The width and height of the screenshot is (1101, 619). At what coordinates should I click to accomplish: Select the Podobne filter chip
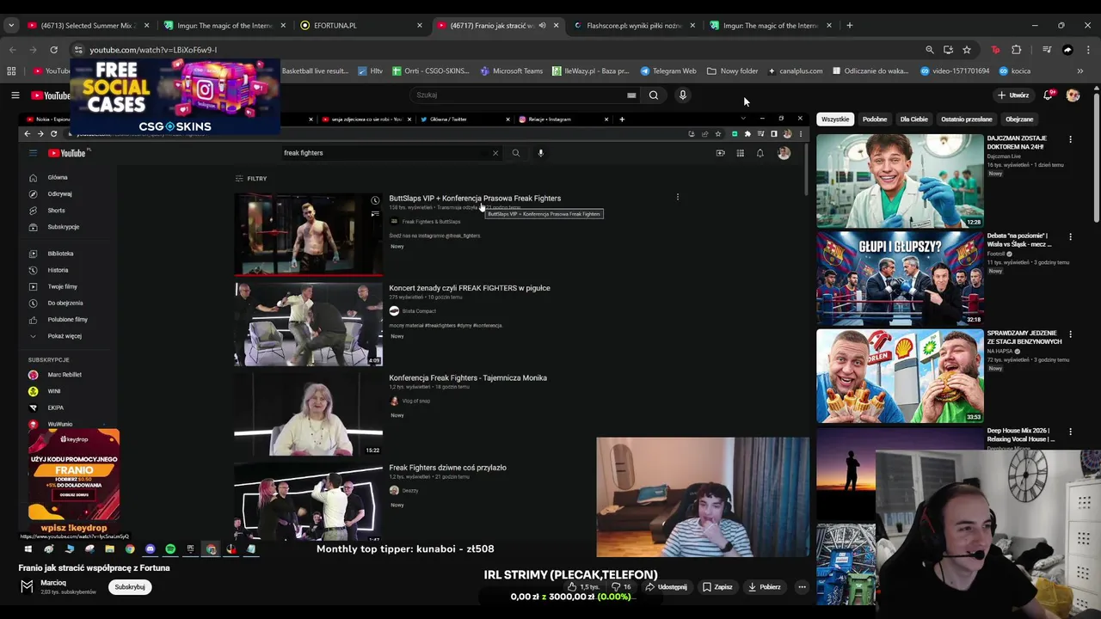pyautogui.click(x=875, y=120)
